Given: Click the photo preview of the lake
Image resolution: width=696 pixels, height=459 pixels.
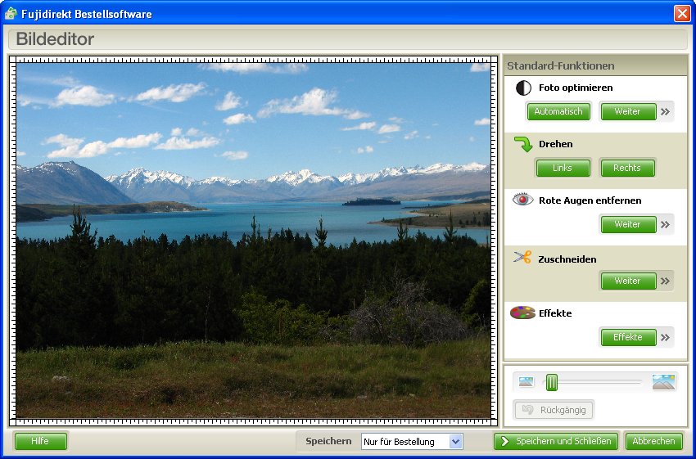Looking at the screenshot, I should tap(254, 241).
